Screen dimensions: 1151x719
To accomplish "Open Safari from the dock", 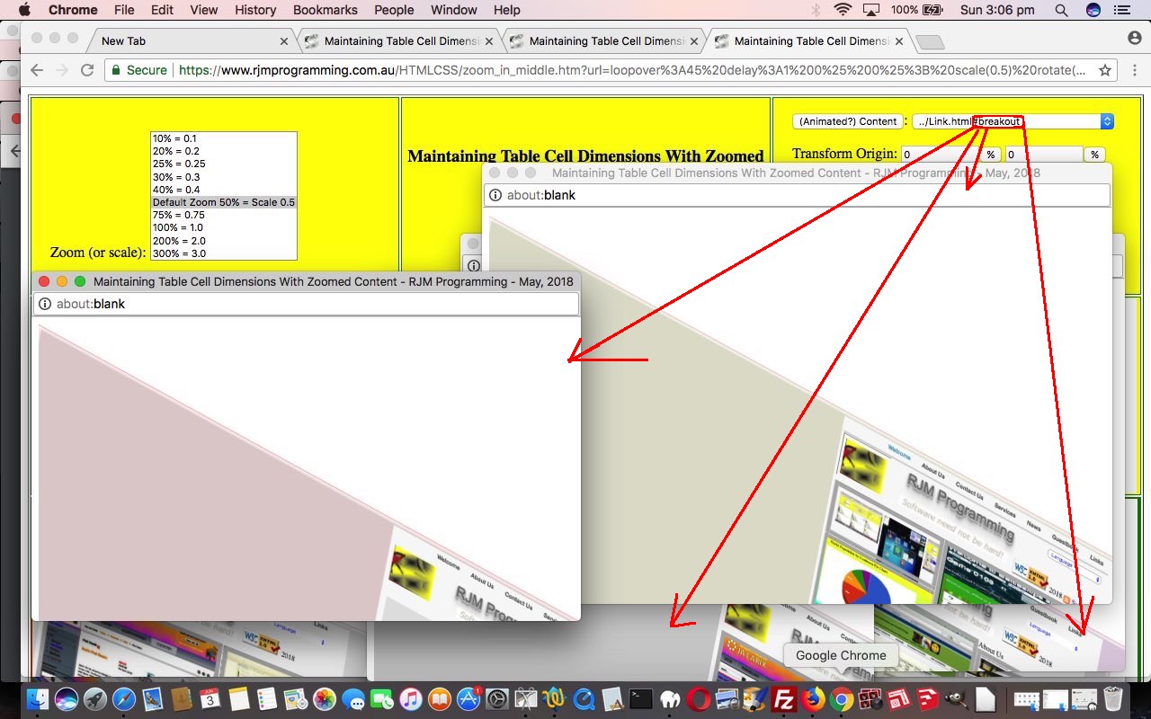I will click(x=124, y=698).
